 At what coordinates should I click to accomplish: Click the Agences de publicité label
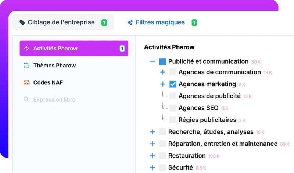[209, 96]
